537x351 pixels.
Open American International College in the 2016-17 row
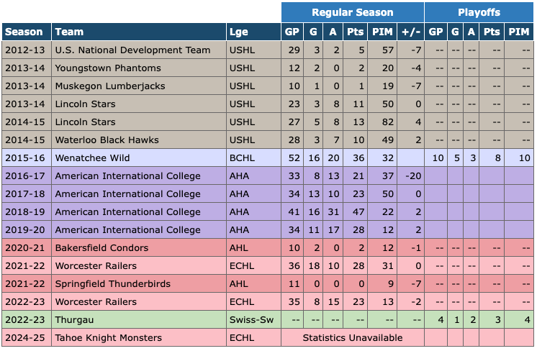click(x=127, y=176)
